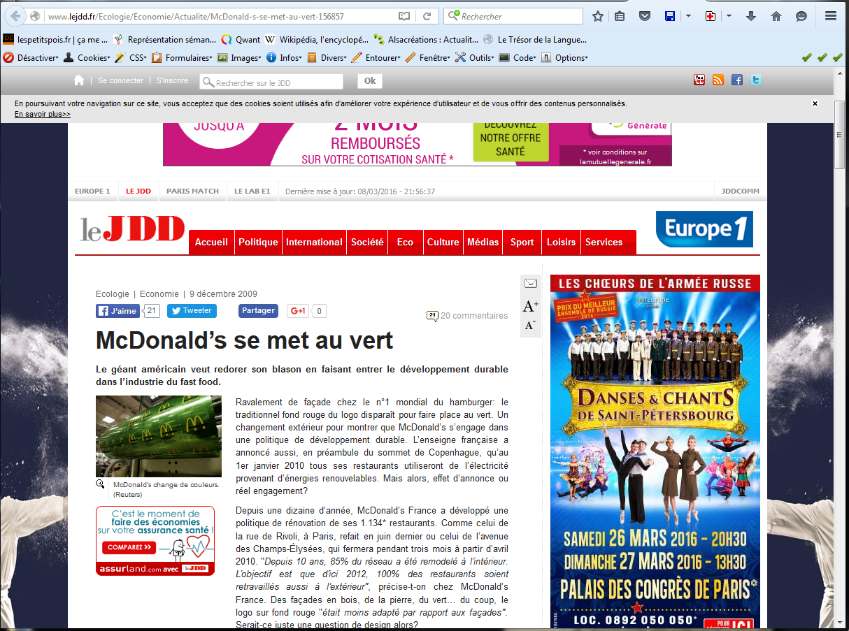Open Qwant bookmark

click(x=241, y=40)
